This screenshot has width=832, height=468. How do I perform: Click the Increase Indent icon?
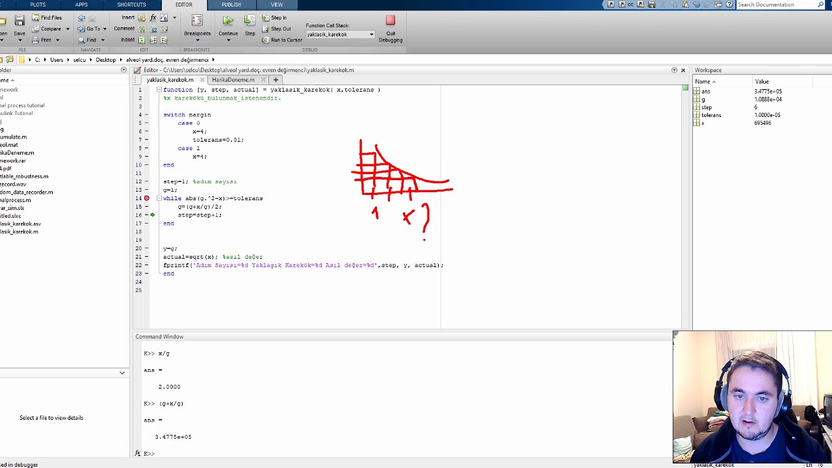pos(153,40)
